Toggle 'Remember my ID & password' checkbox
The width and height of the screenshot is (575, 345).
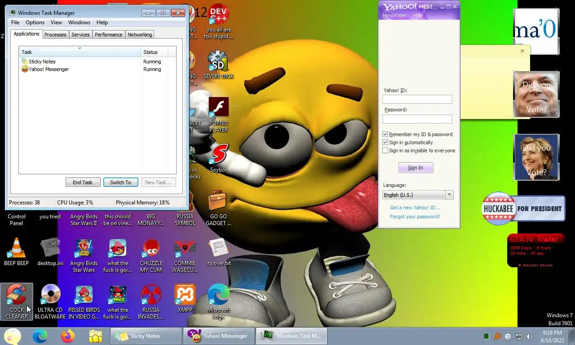(x=385, y=134)
